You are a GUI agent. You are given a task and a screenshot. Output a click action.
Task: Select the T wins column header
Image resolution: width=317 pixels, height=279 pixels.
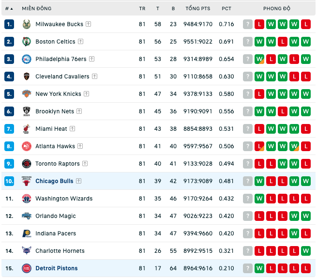(x=158, y=9)
